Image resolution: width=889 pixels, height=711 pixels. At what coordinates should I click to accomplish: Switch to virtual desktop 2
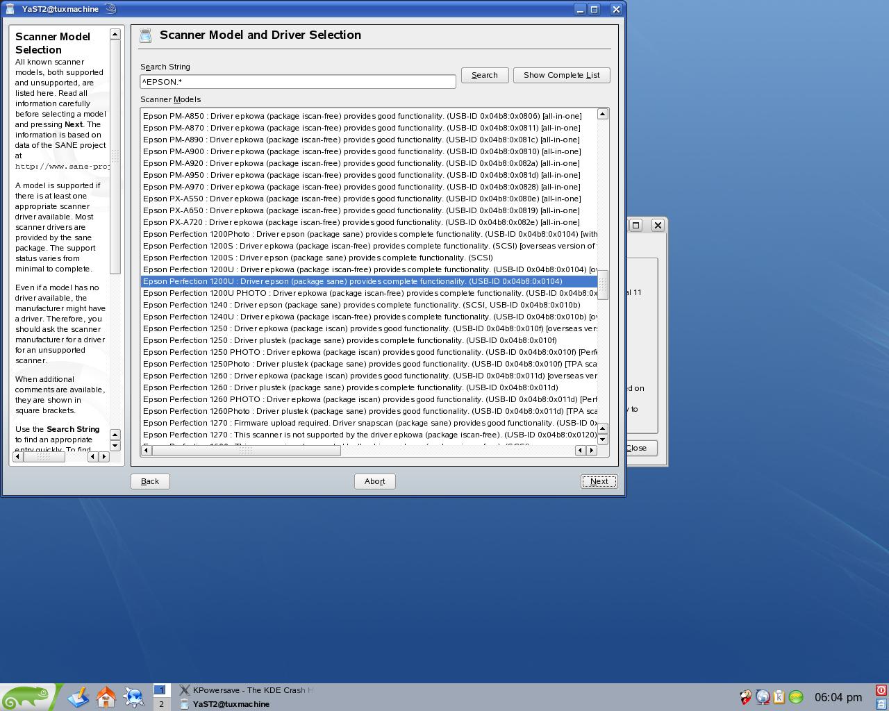point(160,704)
